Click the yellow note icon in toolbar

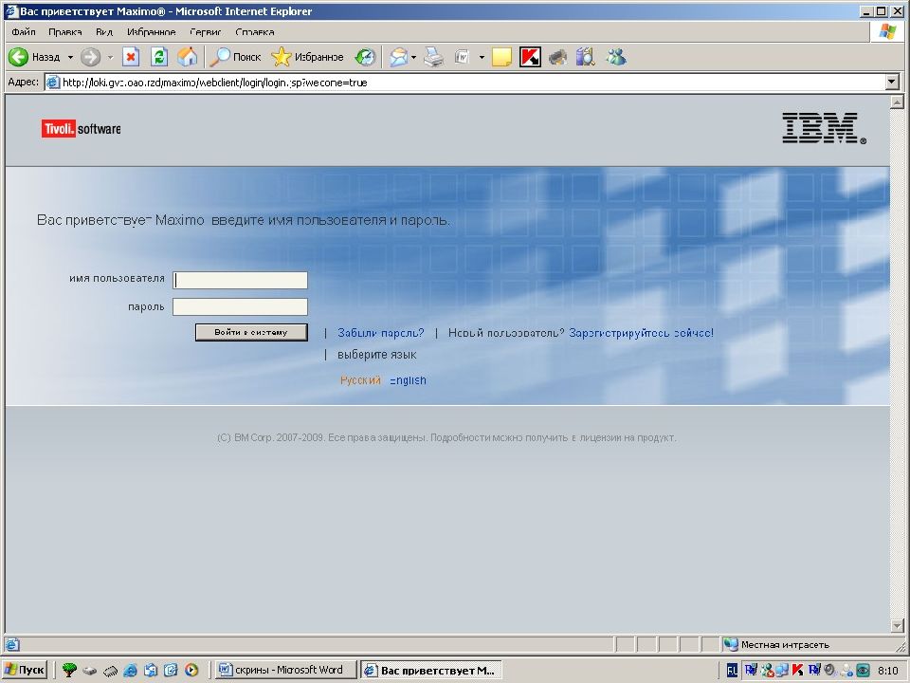tap(501, 57)
